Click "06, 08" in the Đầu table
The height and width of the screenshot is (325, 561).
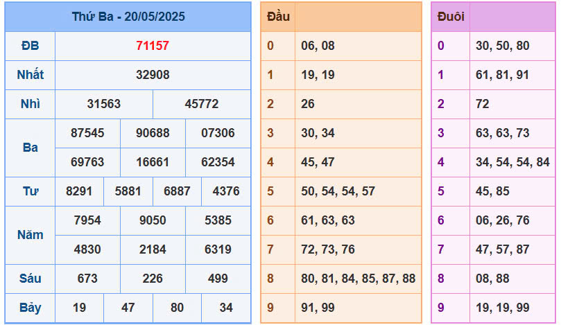tap(318, 46)
